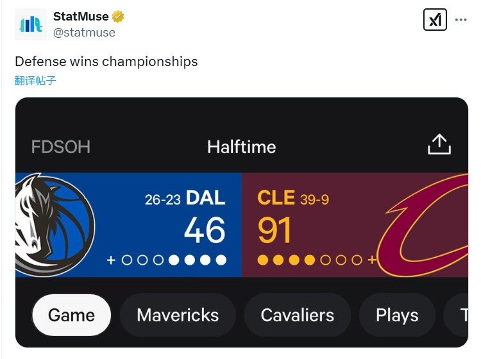Image resolution: width=481 pixels, height=359 pixels.
Task: Click the translate post link
Action: (35, 81)
